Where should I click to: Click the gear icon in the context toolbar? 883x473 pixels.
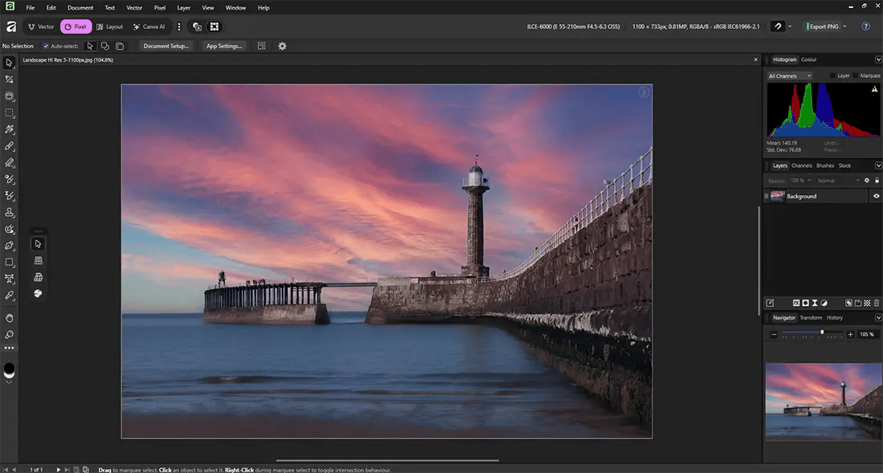282,46
